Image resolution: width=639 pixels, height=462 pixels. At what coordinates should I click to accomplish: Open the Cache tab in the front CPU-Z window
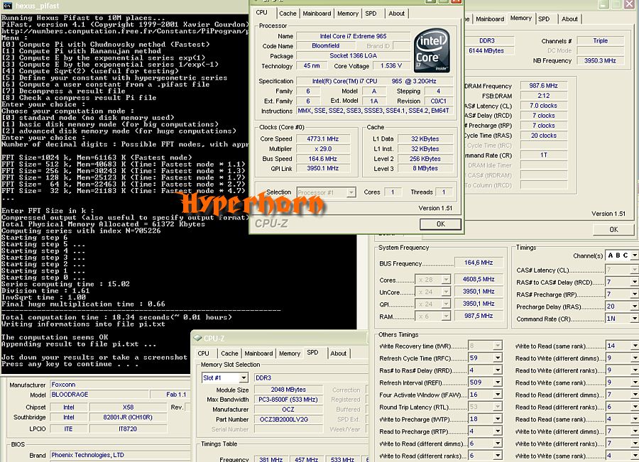point(288,13)
